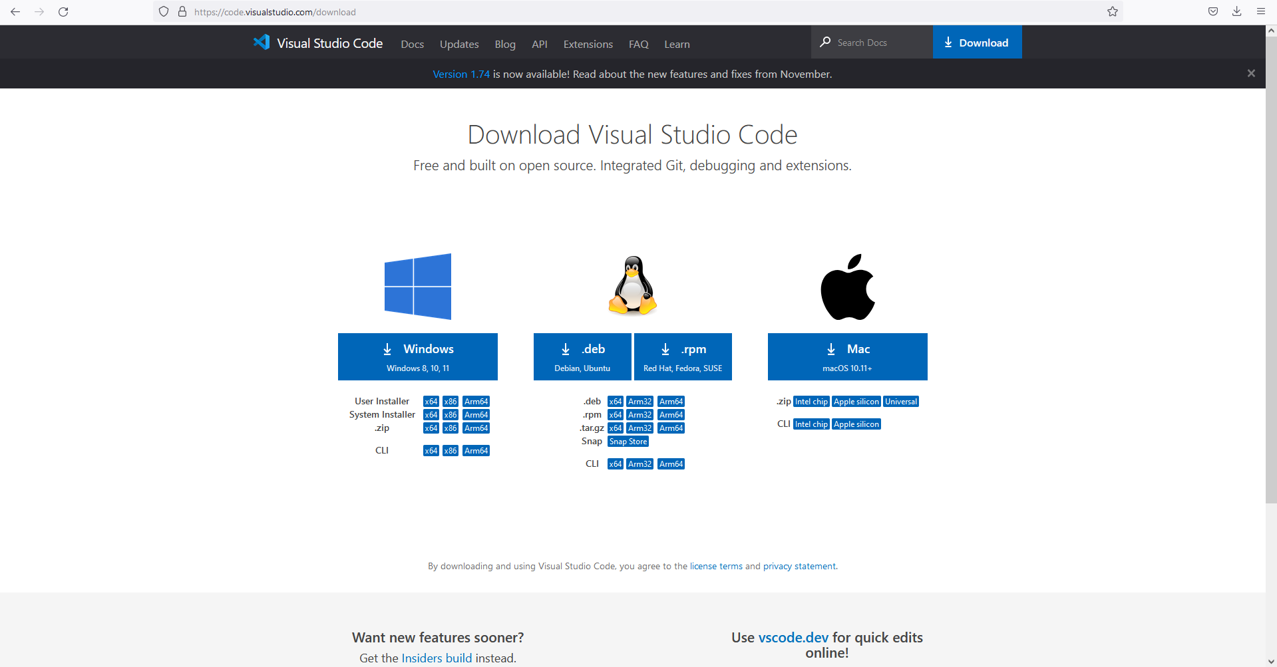Download Windows CLI x64

431,451
